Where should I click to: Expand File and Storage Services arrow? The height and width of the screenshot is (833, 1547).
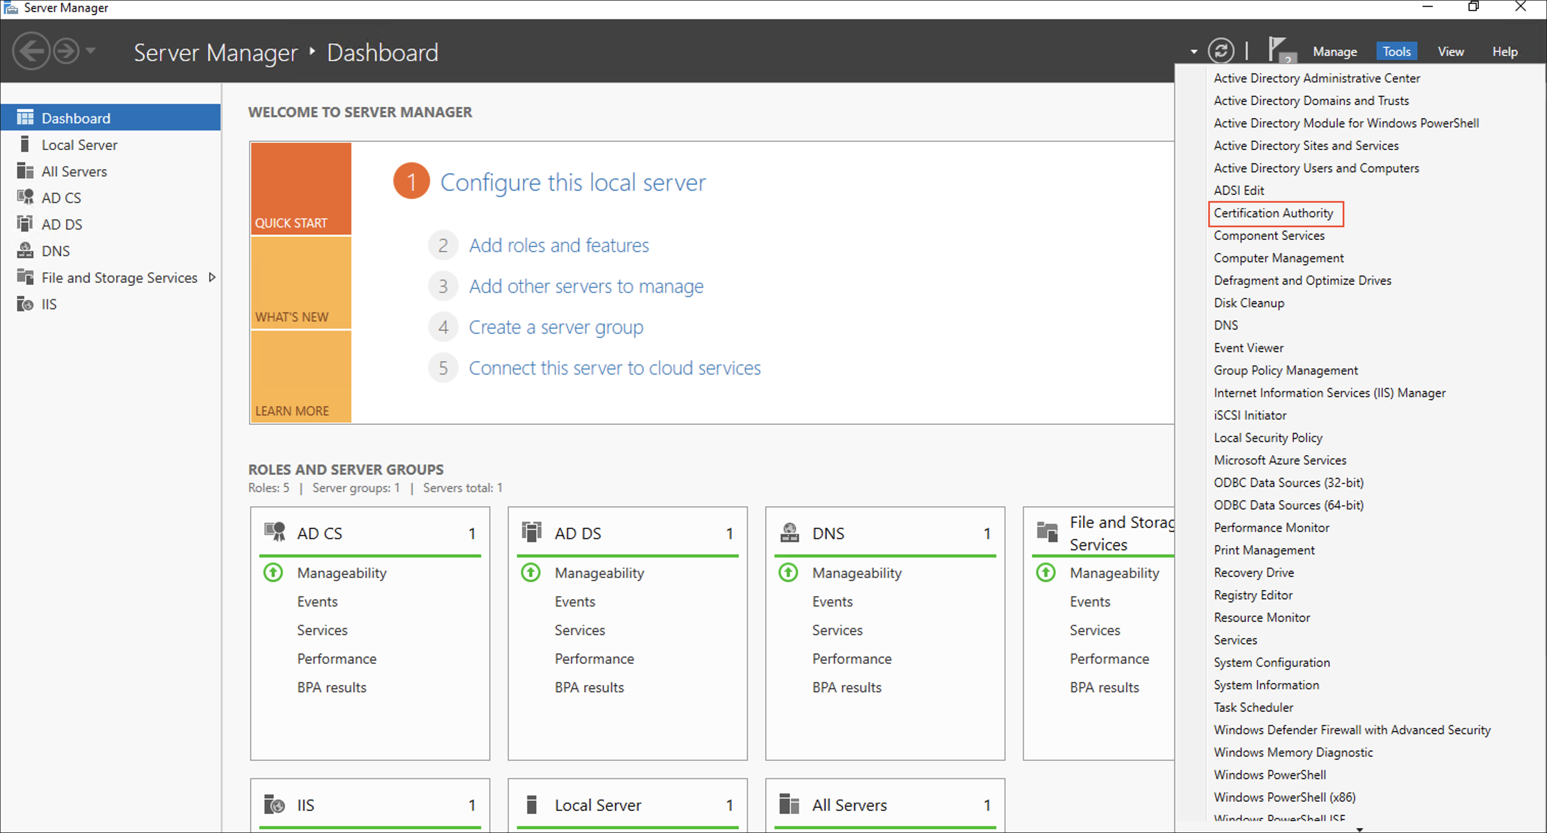[x=211, y=277]
